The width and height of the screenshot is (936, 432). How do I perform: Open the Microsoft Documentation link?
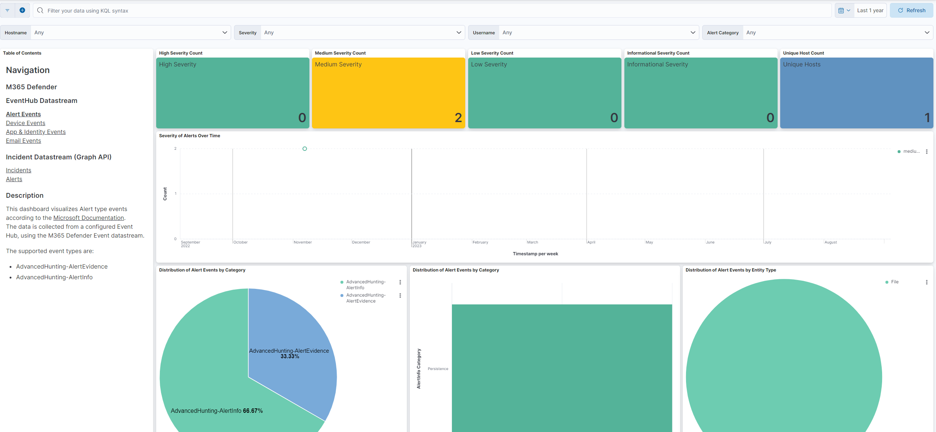[89, 218]
